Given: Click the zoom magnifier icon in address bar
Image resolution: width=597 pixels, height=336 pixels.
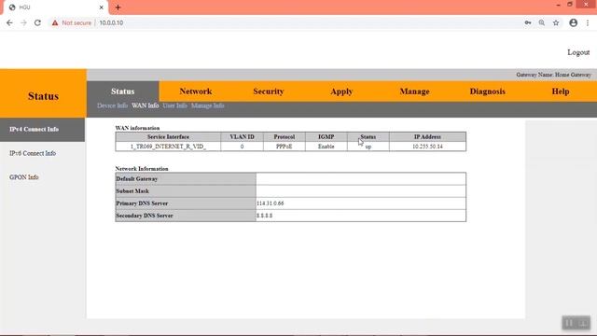Looking at the screenshot, I should [x=542, y=22].
